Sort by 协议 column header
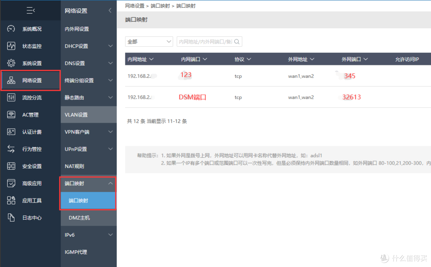 (x=243, y=59)
